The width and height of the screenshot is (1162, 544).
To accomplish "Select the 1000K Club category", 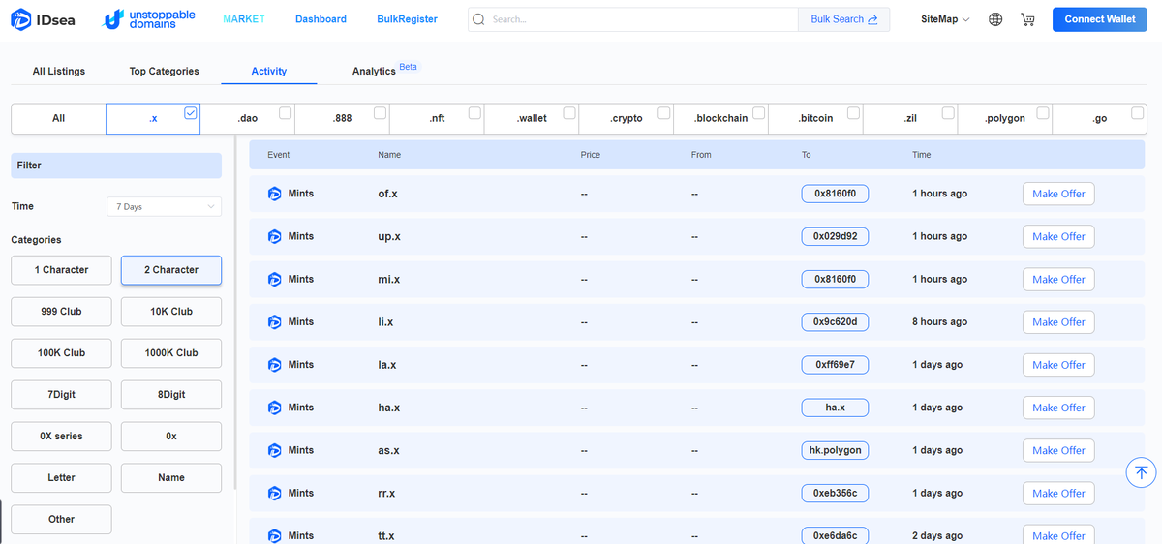I will click(171, 353).
